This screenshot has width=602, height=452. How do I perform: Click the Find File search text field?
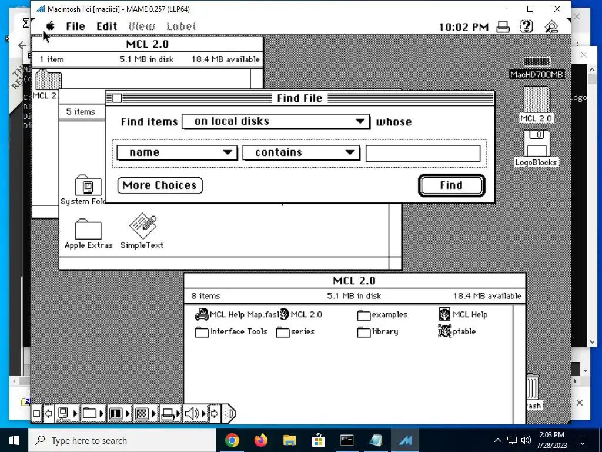click(x=423, y=153)
